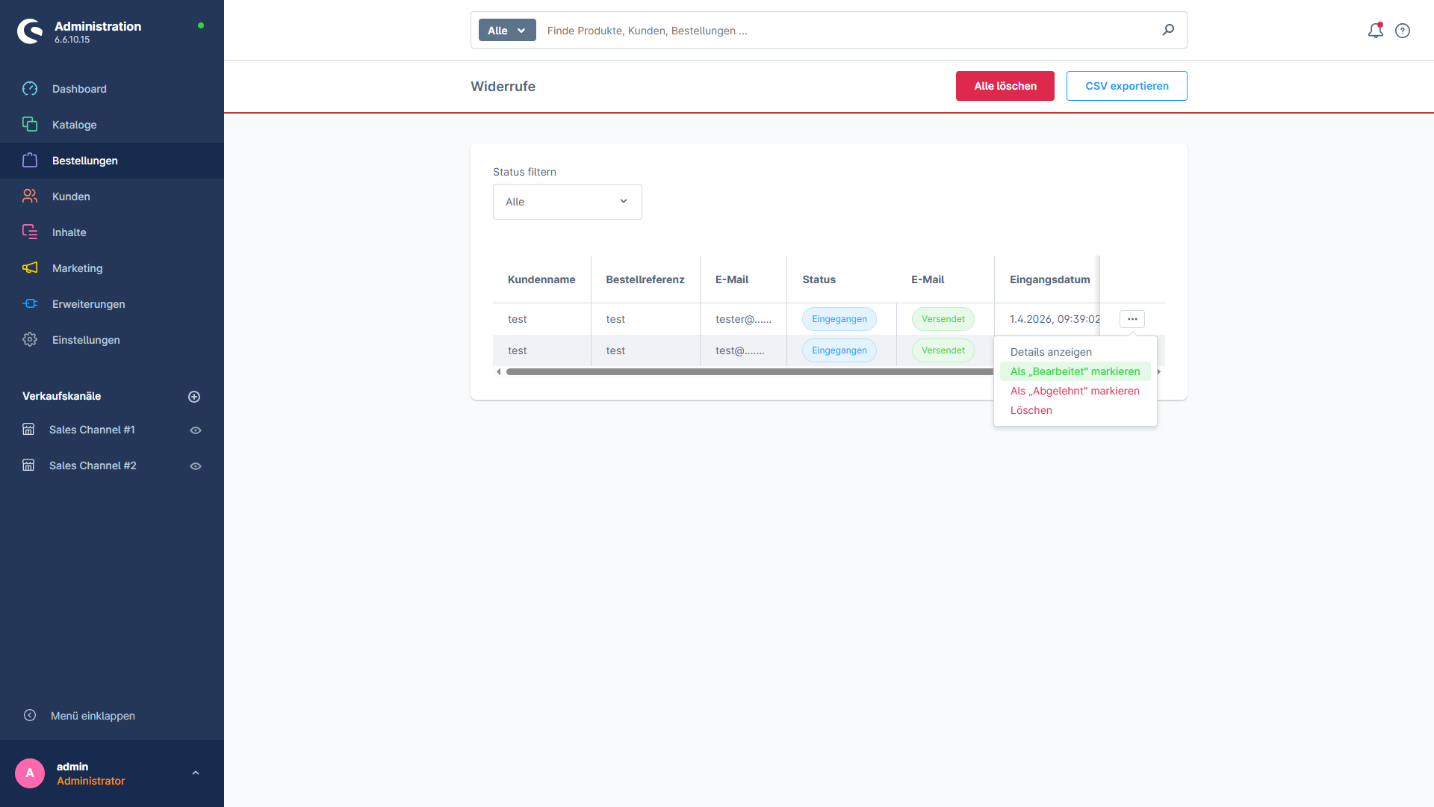Open the help question mark icon
The height and width of the screenshot is (807, 1434).
1403,31
